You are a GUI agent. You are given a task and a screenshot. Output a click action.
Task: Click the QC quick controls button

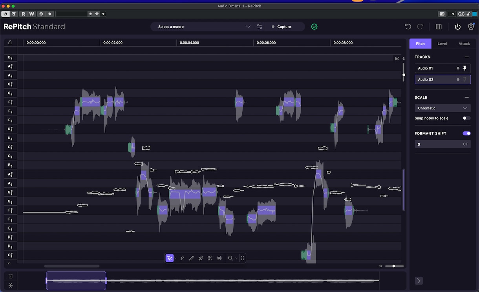coord(461,14)
